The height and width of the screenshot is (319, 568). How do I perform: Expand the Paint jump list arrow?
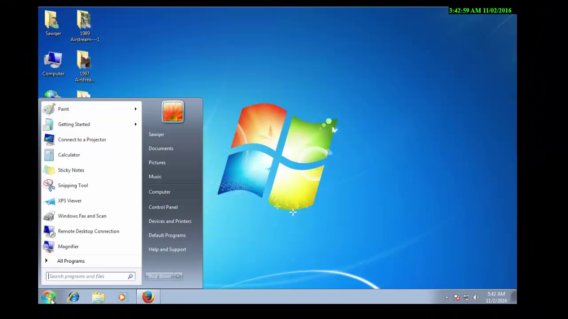[135, 109]
